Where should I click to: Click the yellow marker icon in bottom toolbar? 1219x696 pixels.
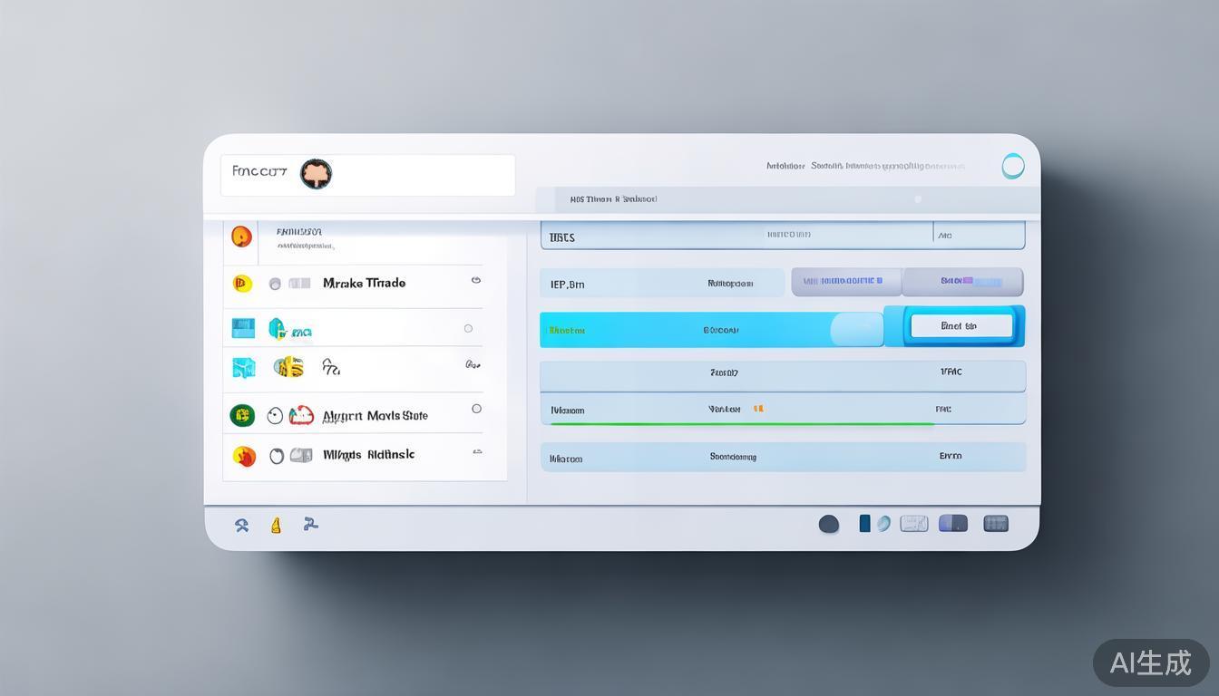276,525
